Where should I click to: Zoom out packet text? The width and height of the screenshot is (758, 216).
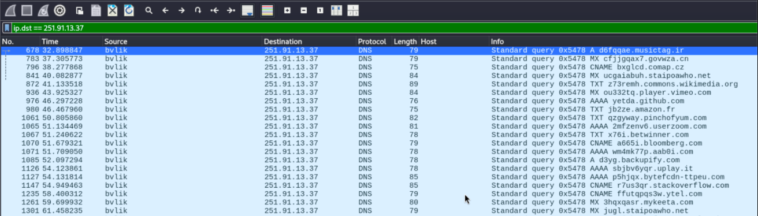[x=304, y=10]
